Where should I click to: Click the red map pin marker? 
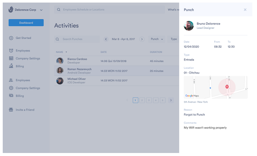pyautogui.click(x=227, y=87)
